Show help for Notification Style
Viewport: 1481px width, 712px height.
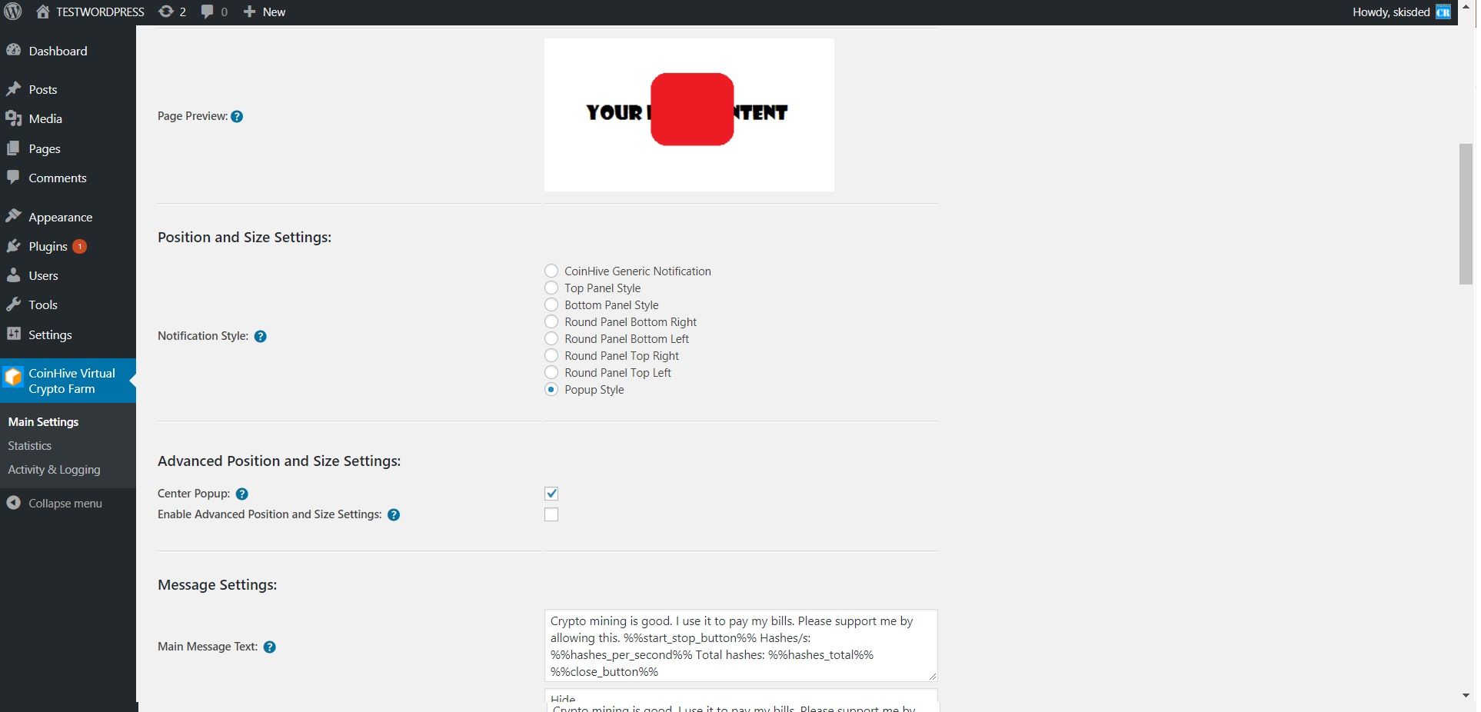pyautogui.click(x=261, y=336)
